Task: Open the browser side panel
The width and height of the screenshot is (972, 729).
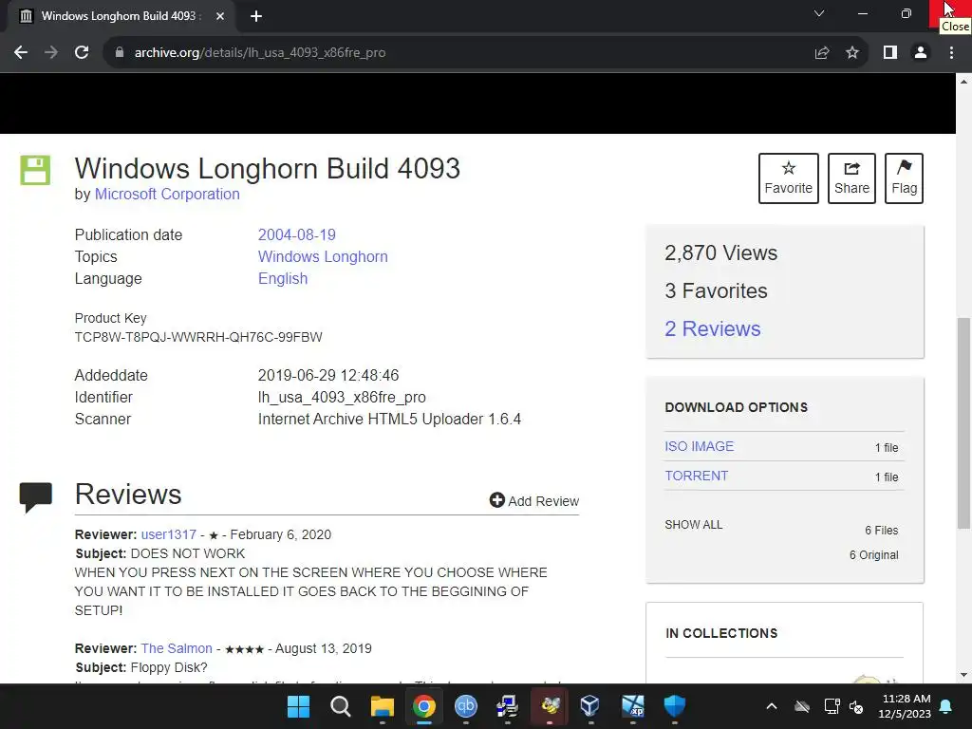Action: (890, 53)
